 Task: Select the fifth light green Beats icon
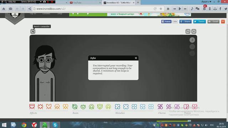coord(108,107)
